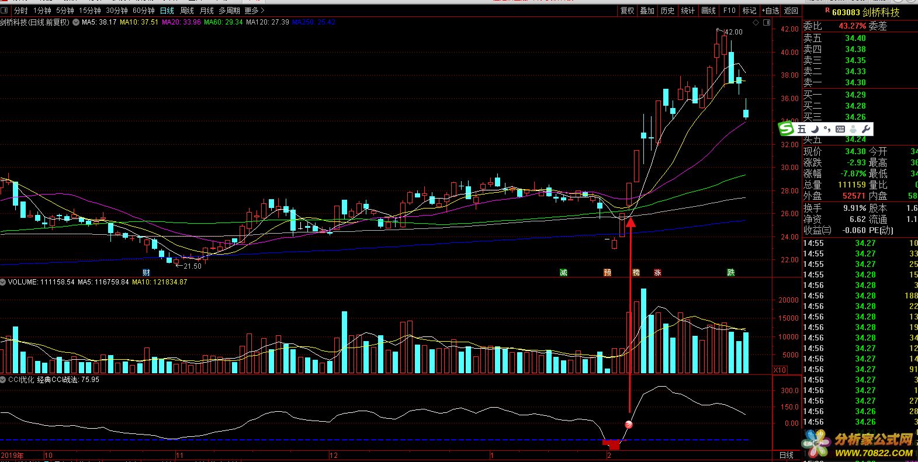The image size is (918, 462).
Task: Switch to the 周线 weekly tab
Action: pyautogui.click(x=186, y=11)
